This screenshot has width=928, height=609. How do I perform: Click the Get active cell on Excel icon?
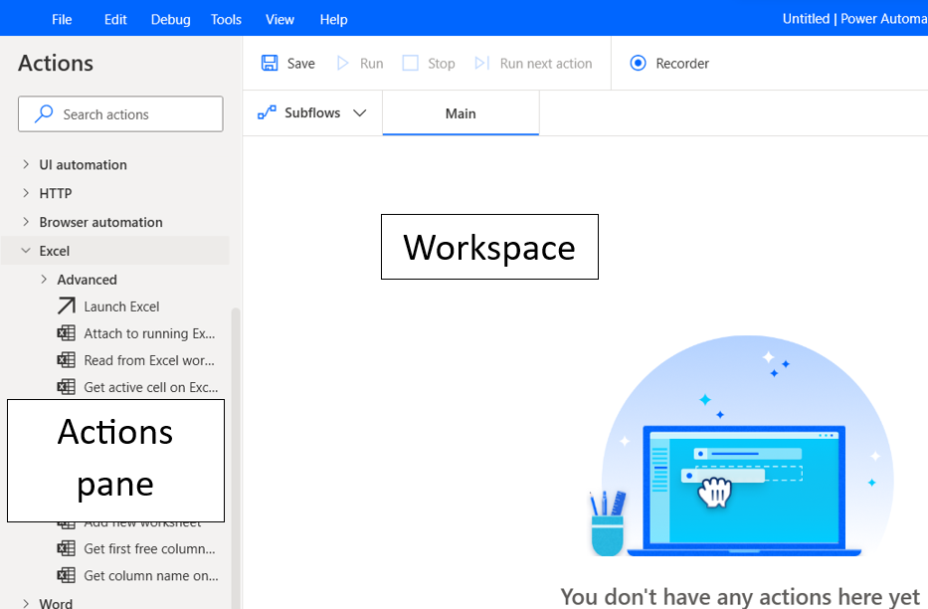coord(66,386)
